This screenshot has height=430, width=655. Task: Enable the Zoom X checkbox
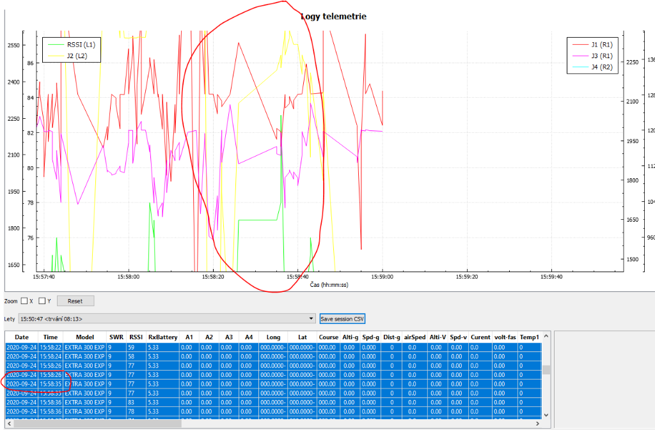click(x=24, y=301)
